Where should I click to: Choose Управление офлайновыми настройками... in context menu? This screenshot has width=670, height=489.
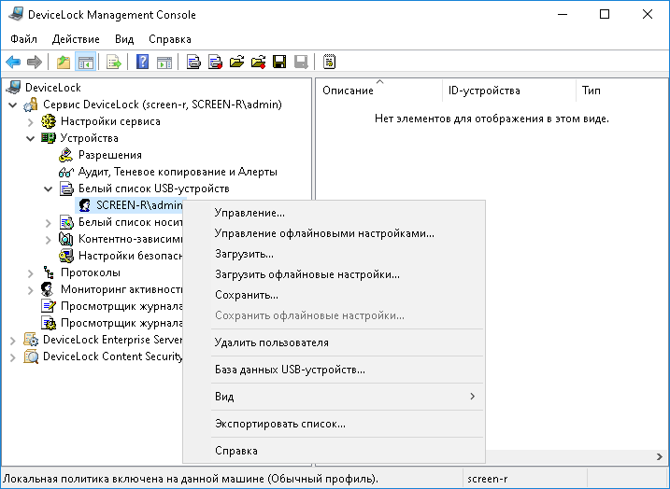(x=335, y=233)
